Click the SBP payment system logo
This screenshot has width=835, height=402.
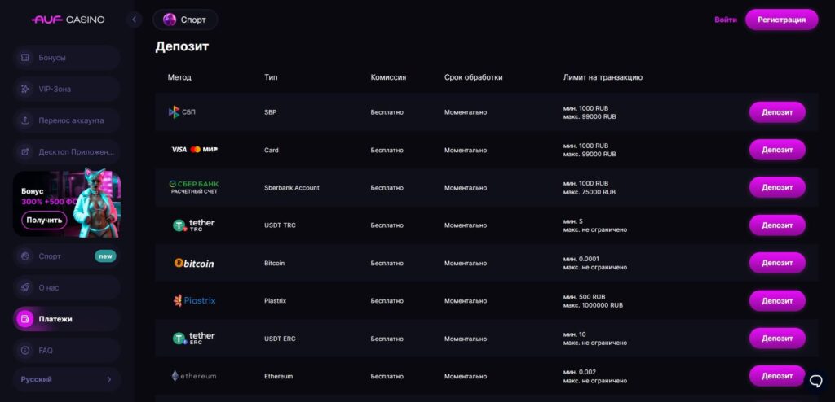pos(182,112)
